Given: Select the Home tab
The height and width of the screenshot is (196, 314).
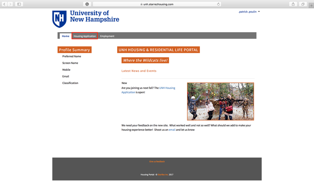Looking at the screenshot, I should coord(65,36).
